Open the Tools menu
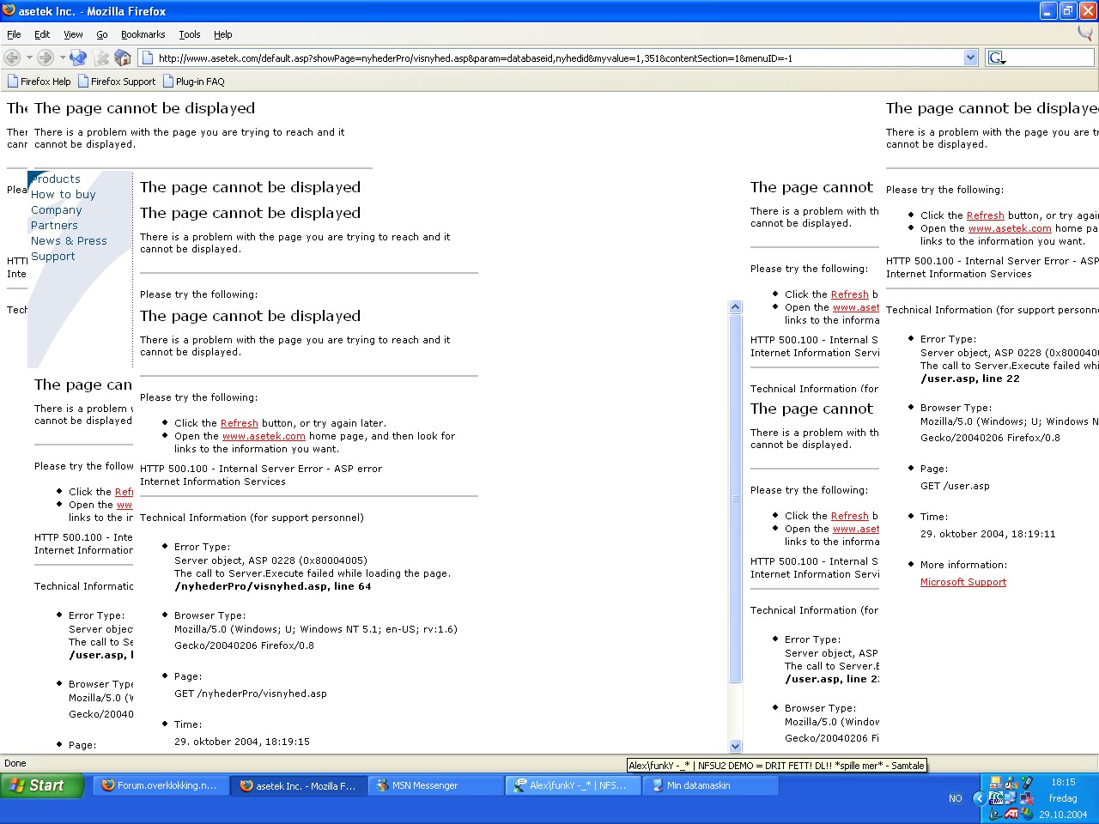The width and height of the screenshot is (1099, 824). [x=190, y=34]
